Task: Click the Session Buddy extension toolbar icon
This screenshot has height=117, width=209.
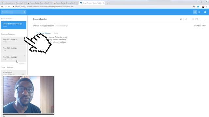Action: click(x=198, y=7)
